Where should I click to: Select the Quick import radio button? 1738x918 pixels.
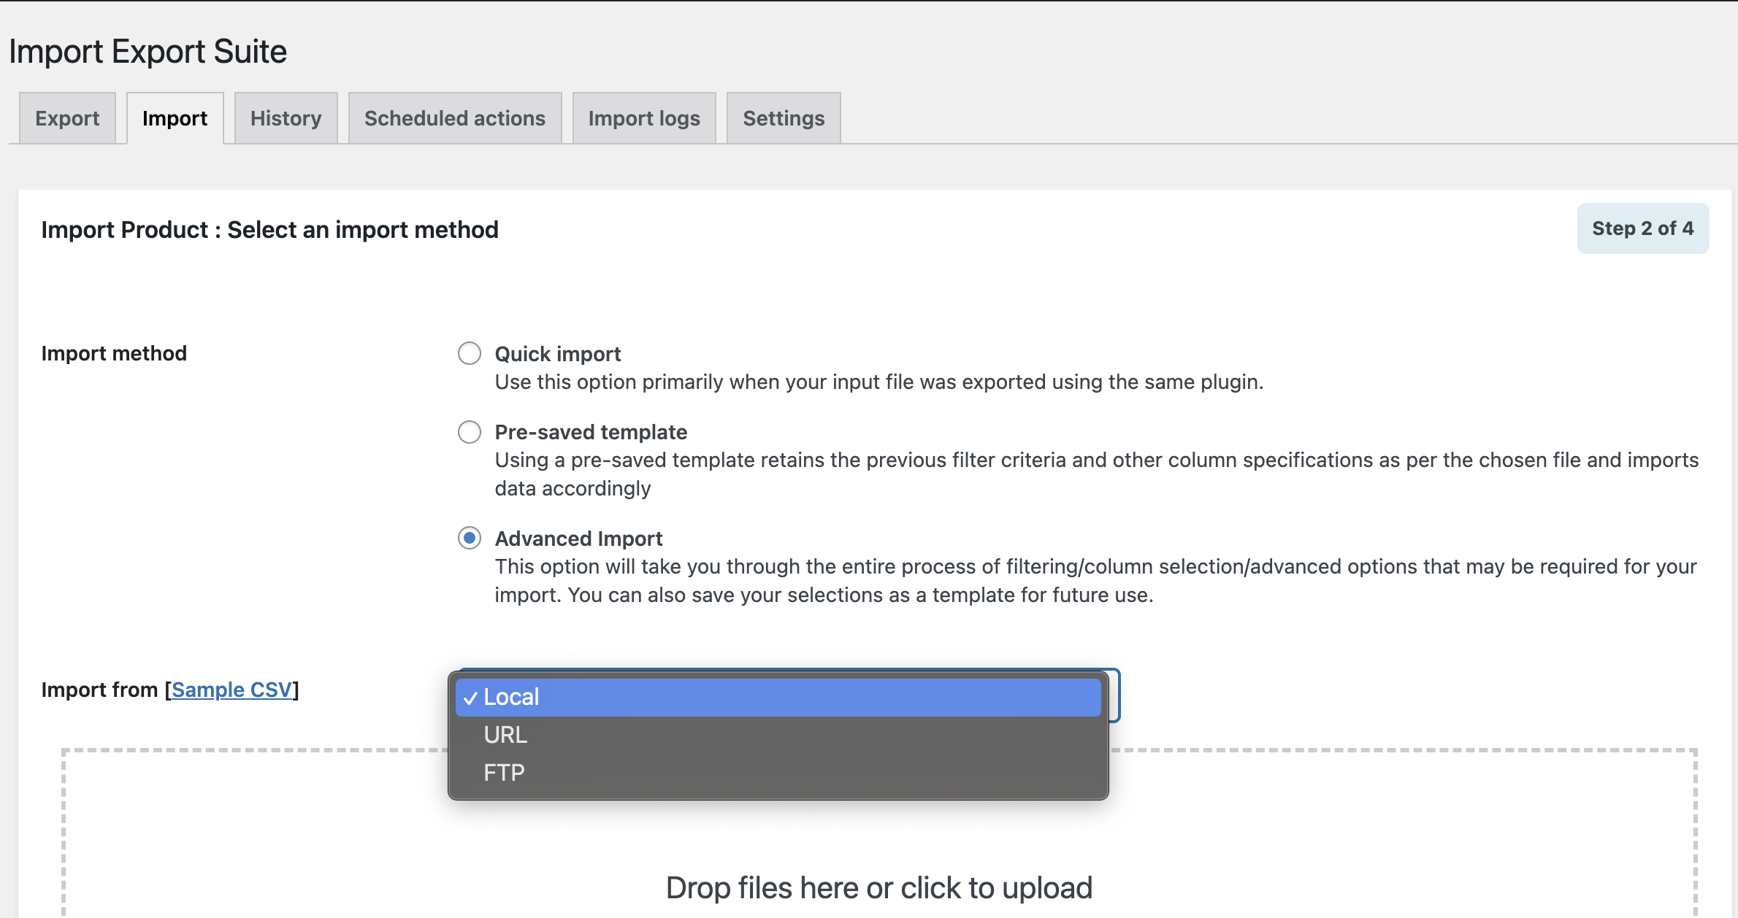click(x=469, y=354)
